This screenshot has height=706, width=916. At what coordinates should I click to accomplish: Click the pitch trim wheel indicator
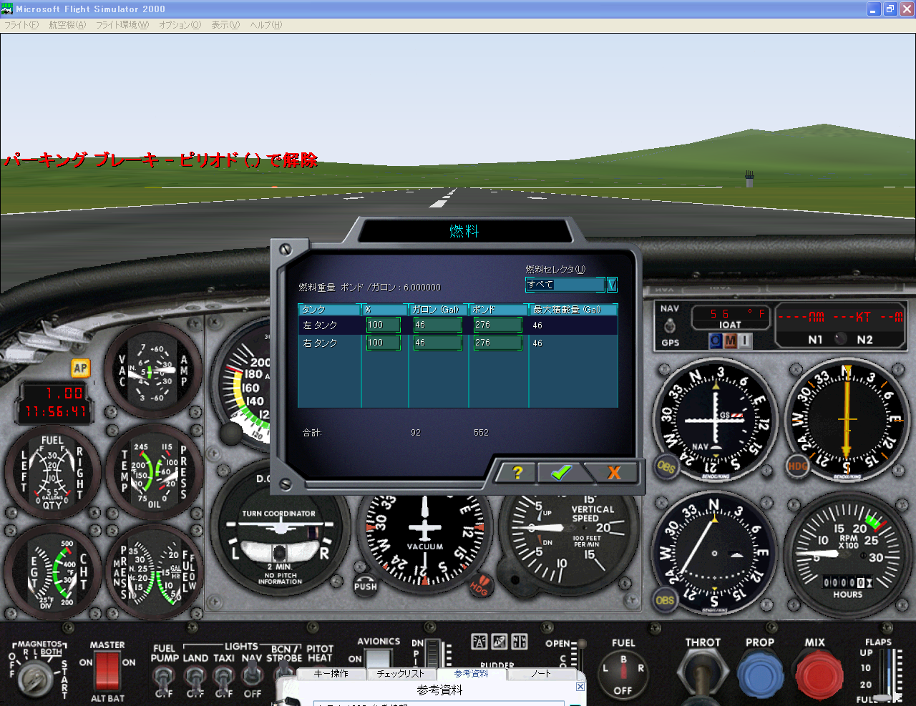pyautogui.click(x=432, y=654)
